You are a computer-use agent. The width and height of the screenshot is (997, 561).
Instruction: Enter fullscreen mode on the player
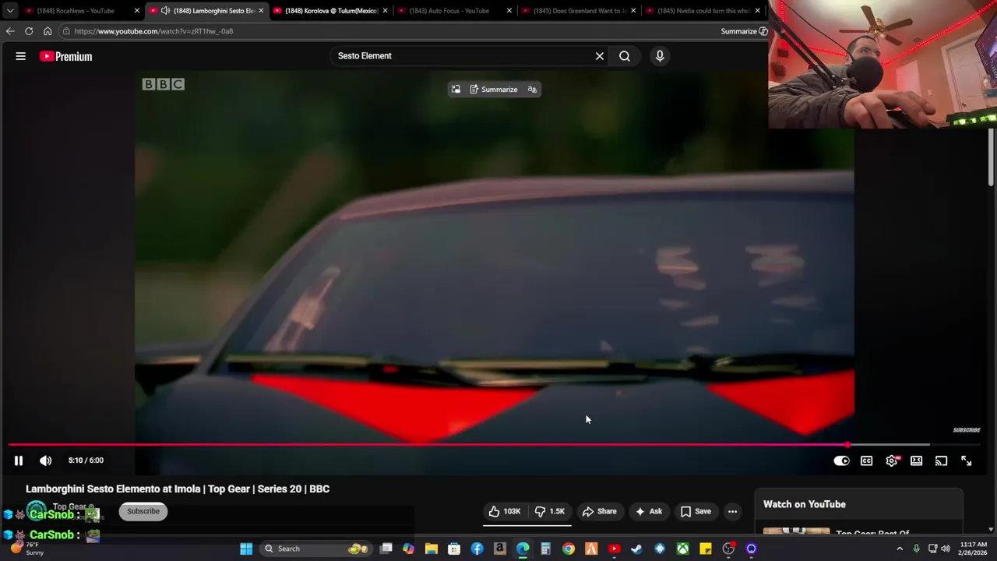tap(966, 460)
